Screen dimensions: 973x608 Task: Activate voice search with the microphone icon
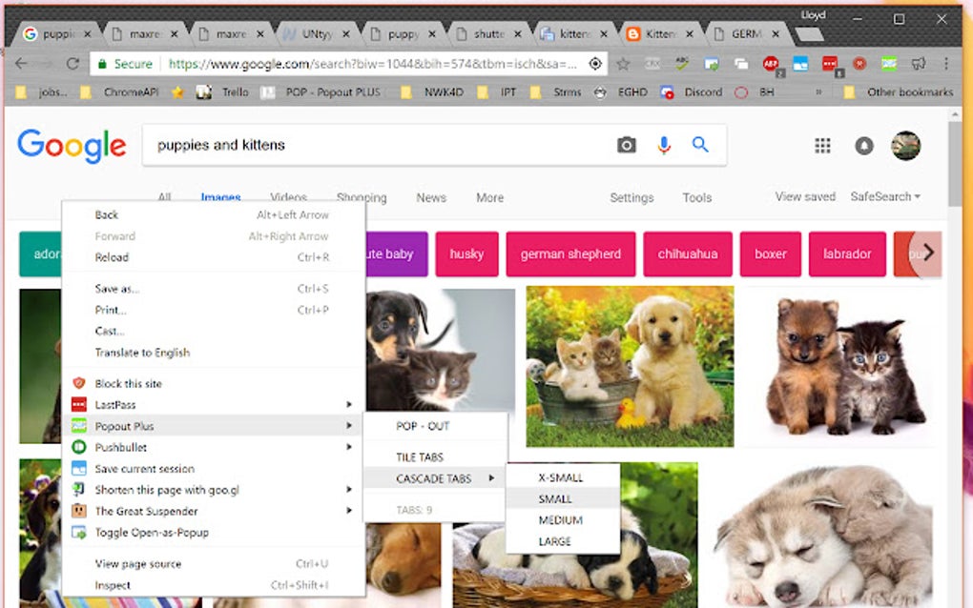click(x=664, y=144)
